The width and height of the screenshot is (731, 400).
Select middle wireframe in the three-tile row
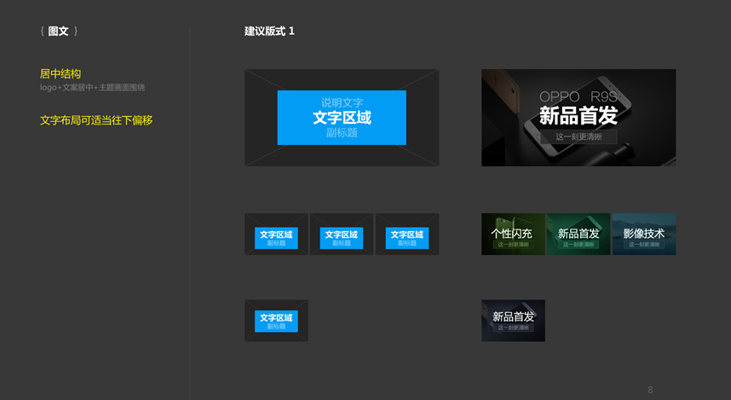point(342,234)
